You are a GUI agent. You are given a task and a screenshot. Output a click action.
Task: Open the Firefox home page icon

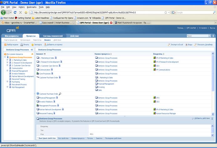pos(26,12)
